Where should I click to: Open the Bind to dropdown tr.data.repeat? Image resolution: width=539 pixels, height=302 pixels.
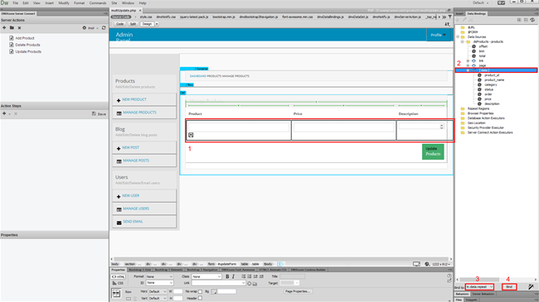[479, 287]
